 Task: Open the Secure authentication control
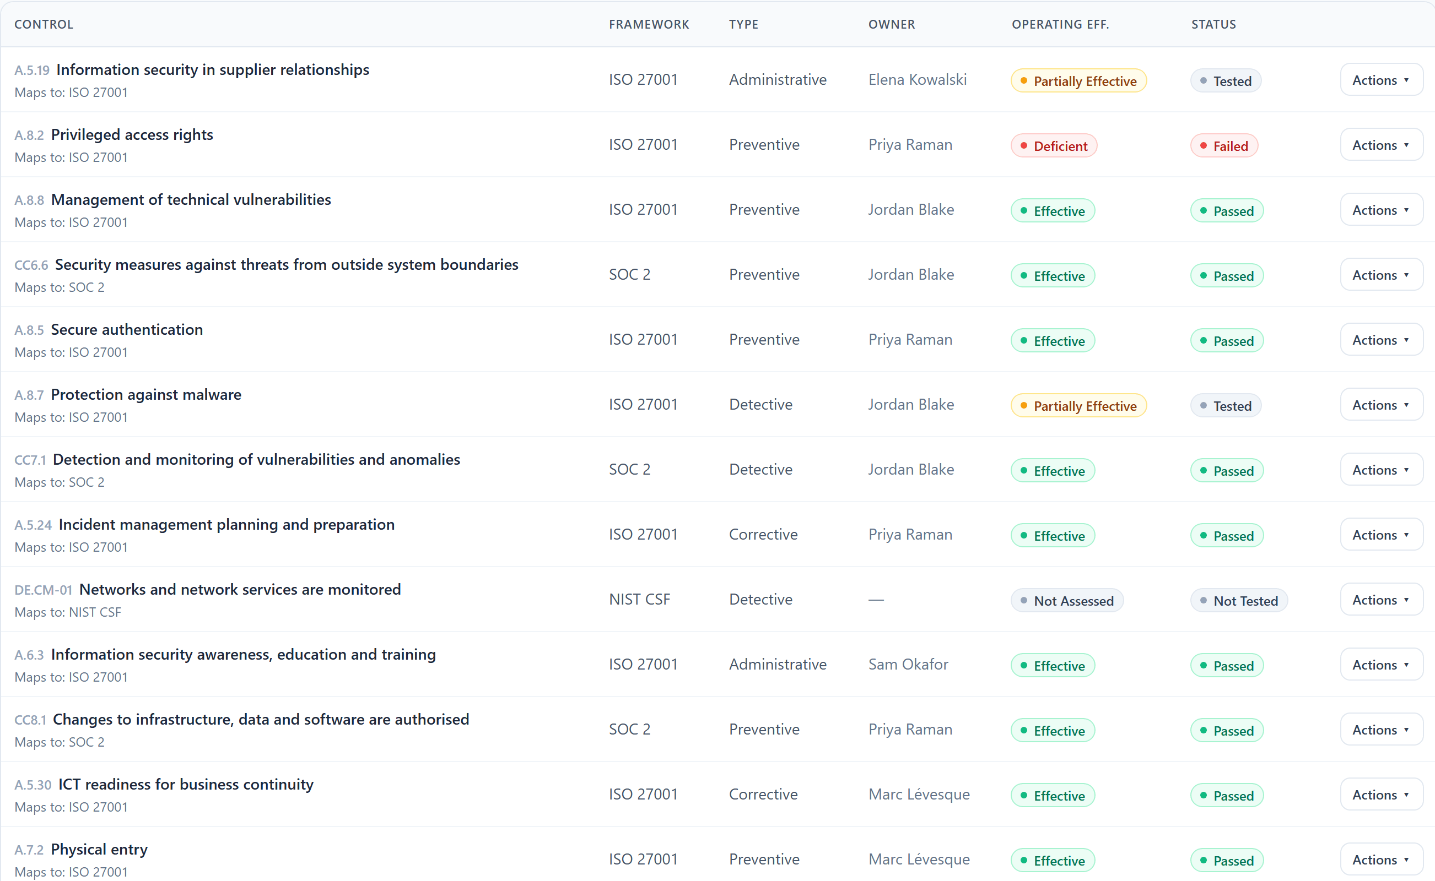tap(127, 329)
